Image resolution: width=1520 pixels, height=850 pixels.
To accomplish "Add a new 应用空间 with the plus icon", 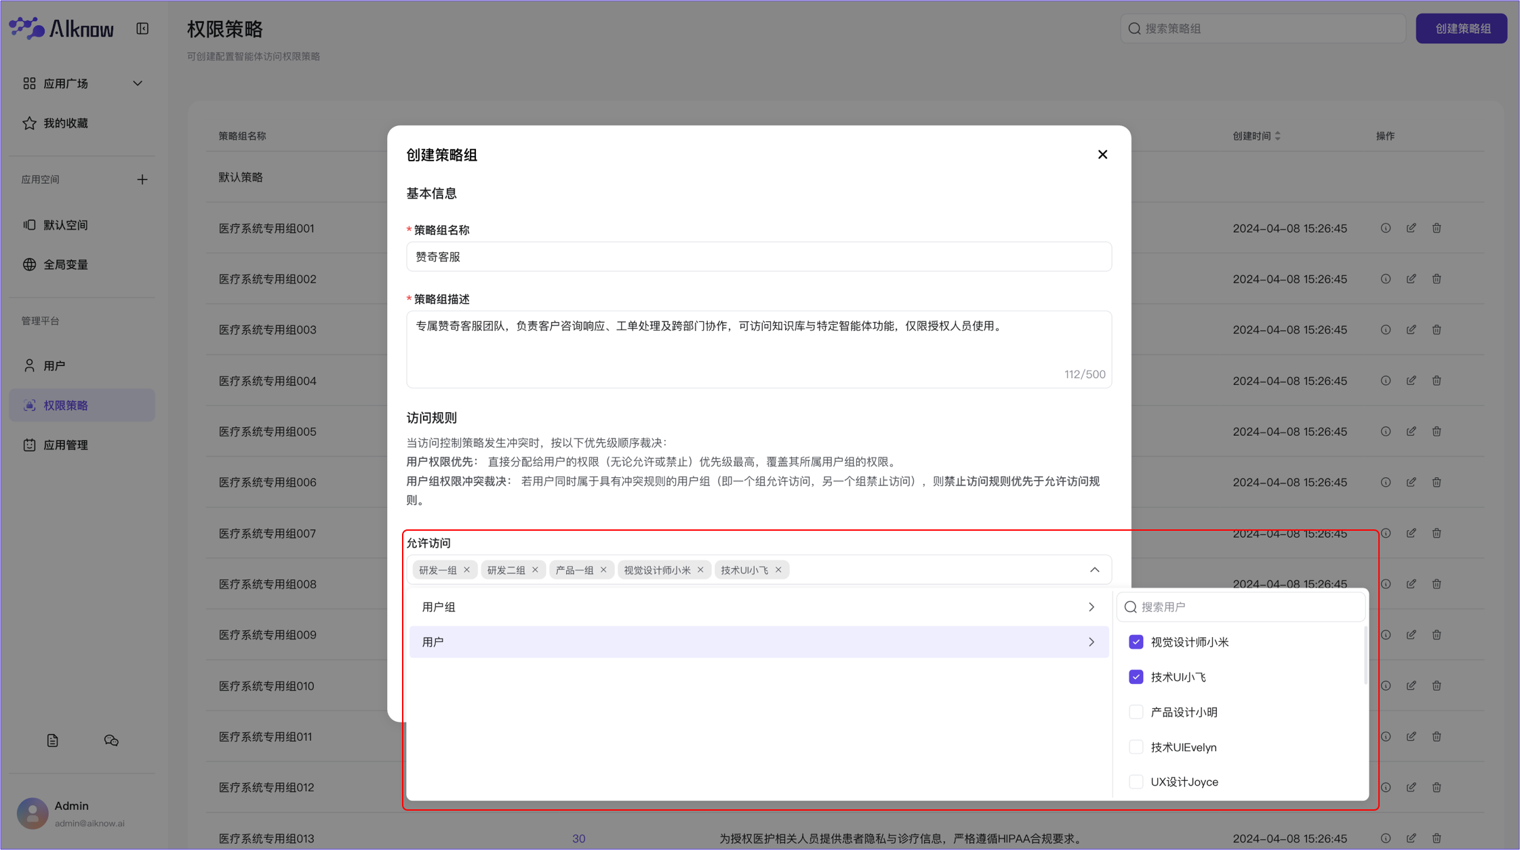I will pyautogui.click(x=142, y=180).
